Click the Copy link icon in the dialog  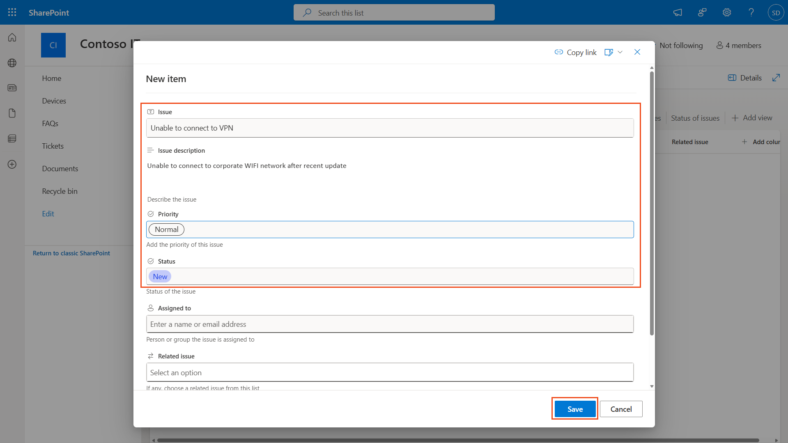tap(559, 52)
